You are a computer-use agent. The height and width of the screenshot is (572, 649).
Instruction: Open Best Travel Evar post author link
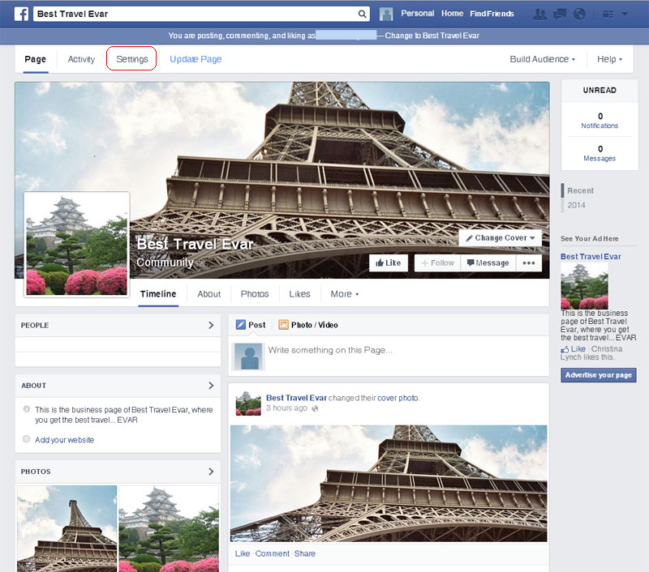coord(296,398)
